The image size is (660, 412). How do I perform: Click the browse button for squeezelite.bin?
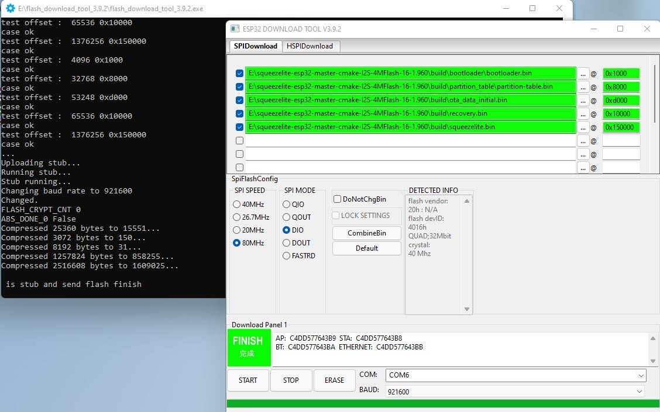click(x=583, y=127)
